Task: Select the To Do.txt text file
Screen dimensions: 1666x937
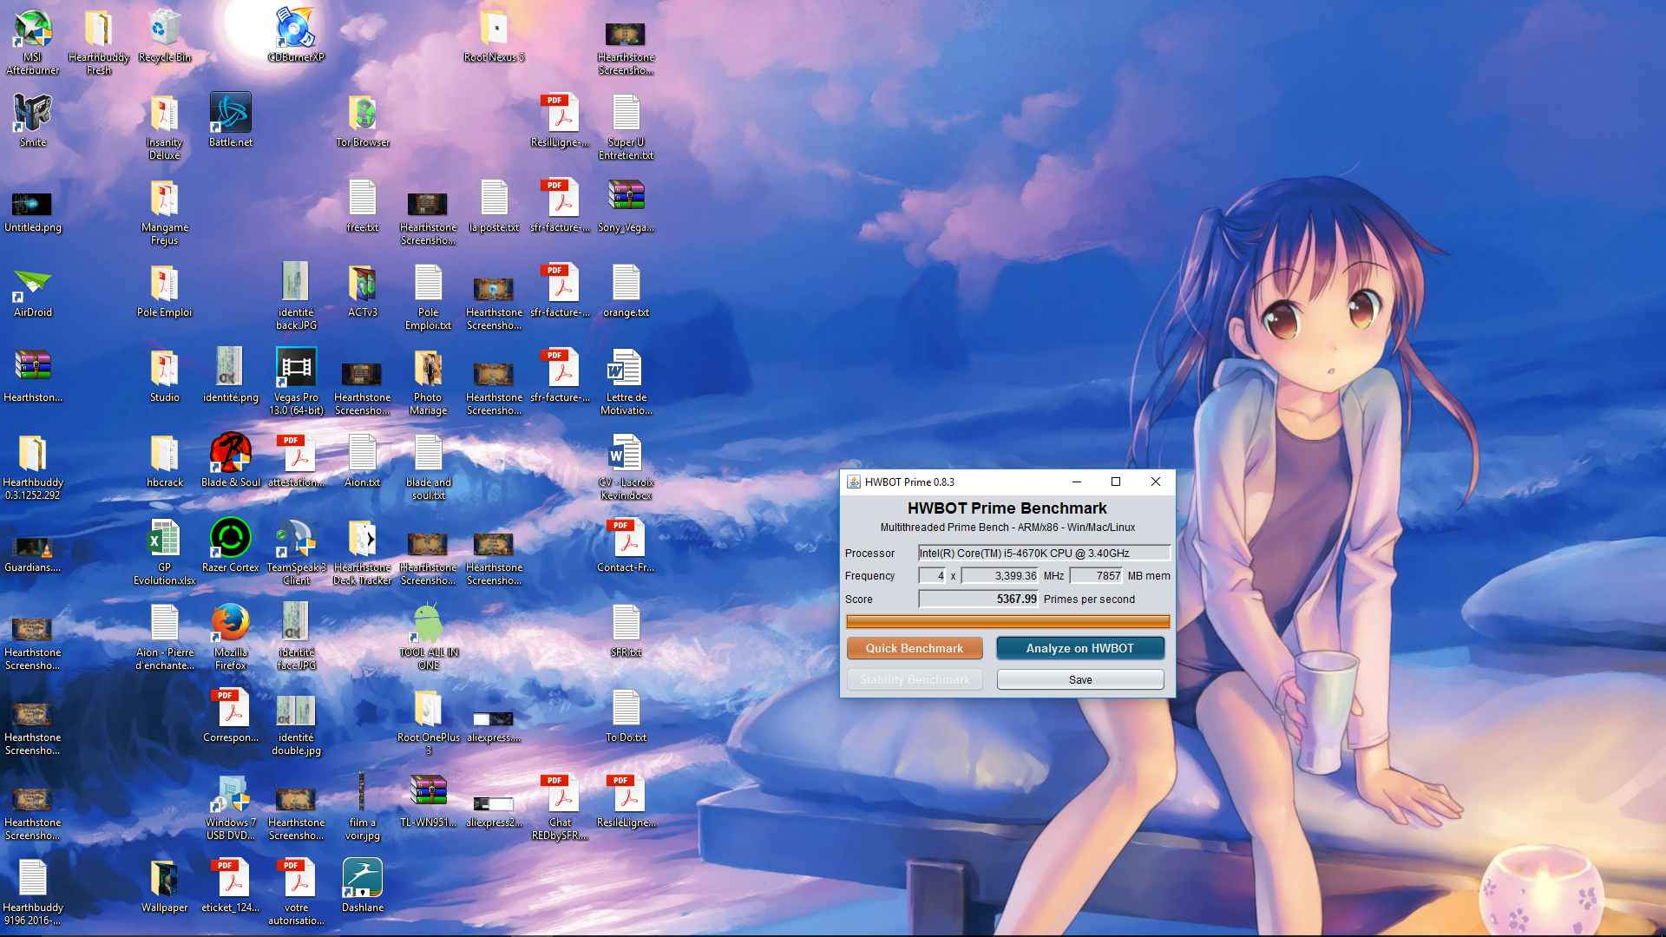Action: tap(626, 715)
